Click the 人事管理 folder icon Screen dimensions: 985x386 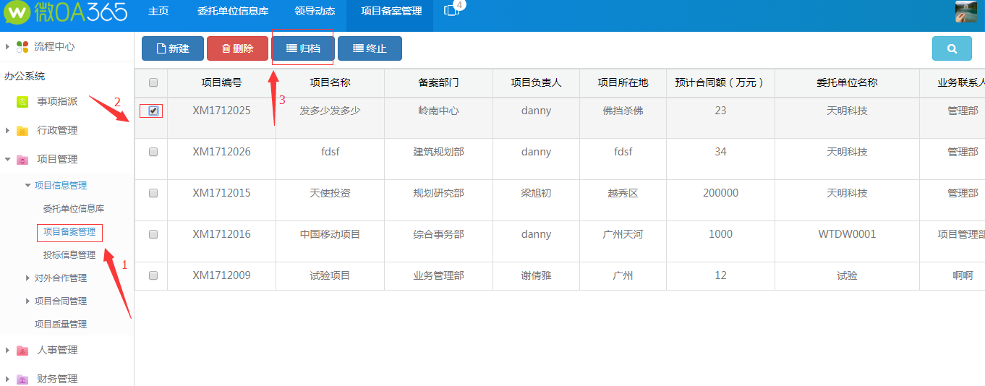click(22, 351)
